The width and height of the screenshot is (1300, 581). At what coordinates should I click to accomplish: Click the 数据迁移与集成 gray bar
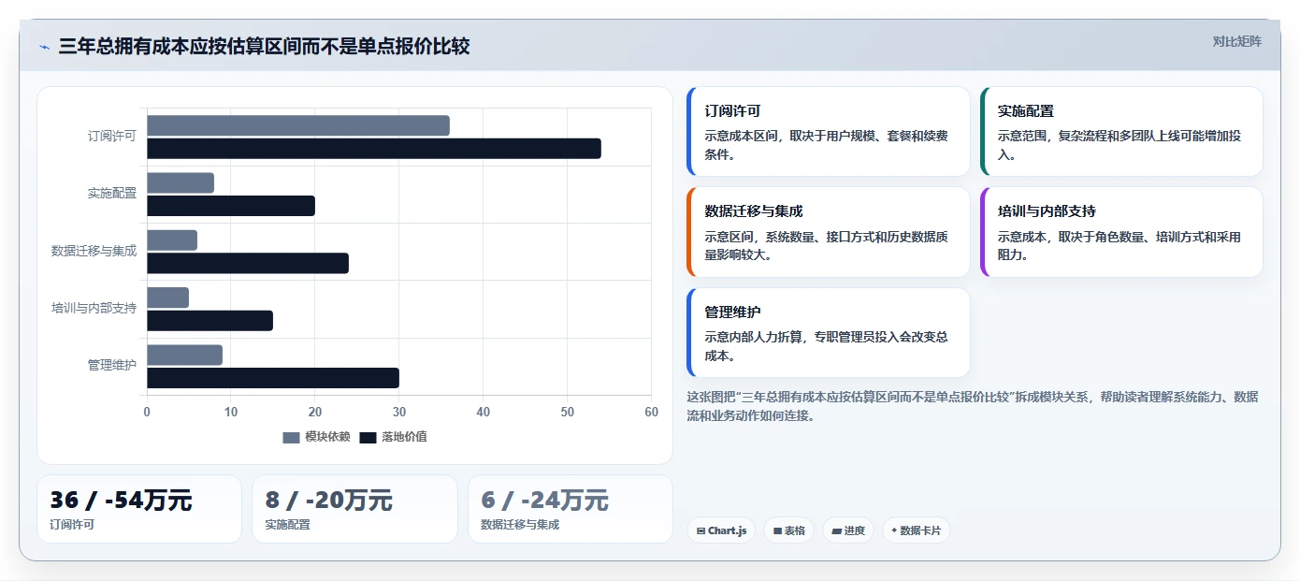point(172,240)
